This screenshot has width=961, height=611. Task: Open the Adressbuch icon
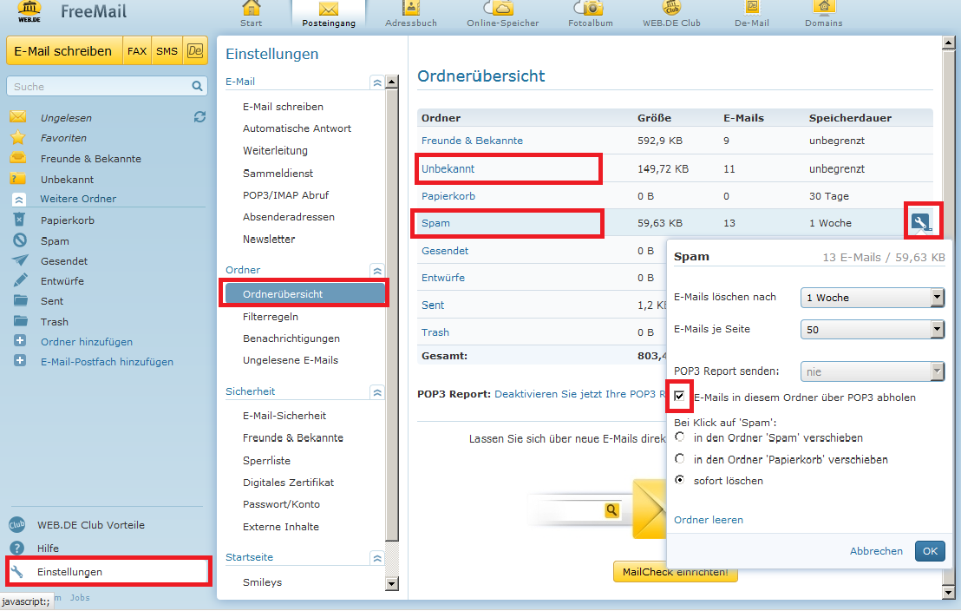pyautogui.click(x=412, y=9)
